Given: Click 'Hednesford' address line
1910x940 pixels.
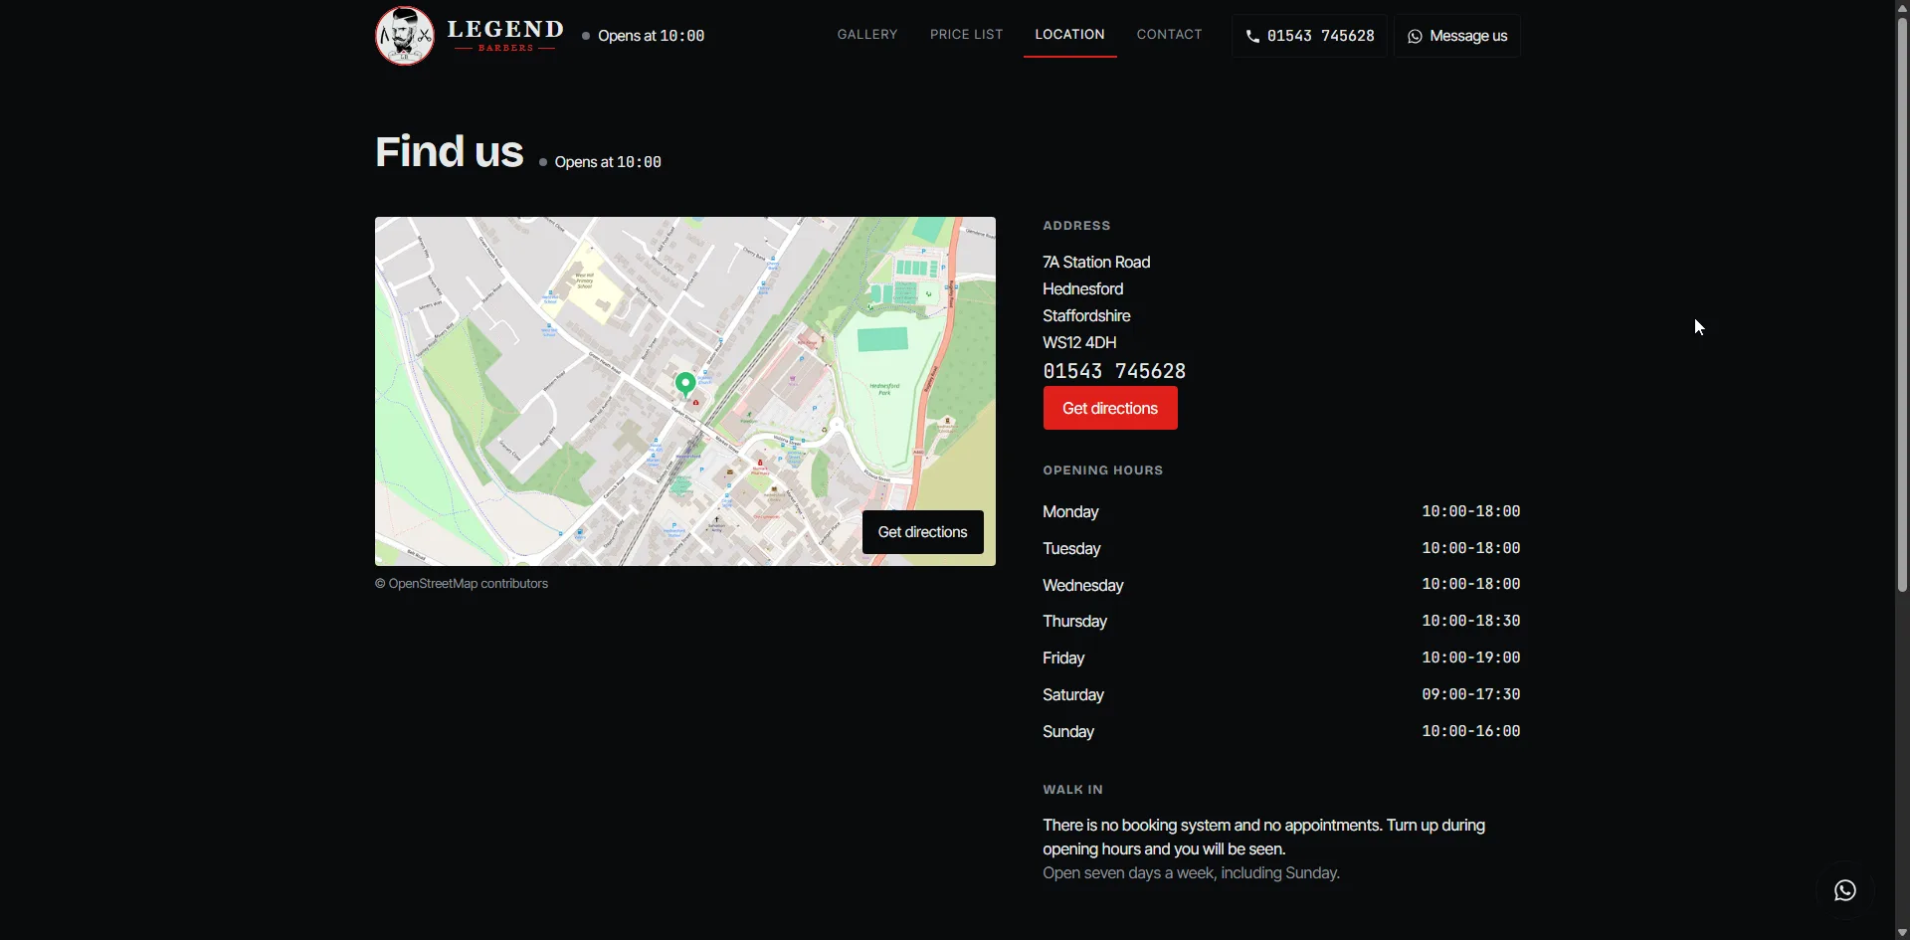Looking at the screenshot, I should 1083,289.
